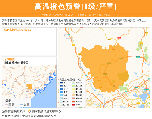Click the 0~4 light blue swatch
Screen dimensions: 152x119
[61, 95]
